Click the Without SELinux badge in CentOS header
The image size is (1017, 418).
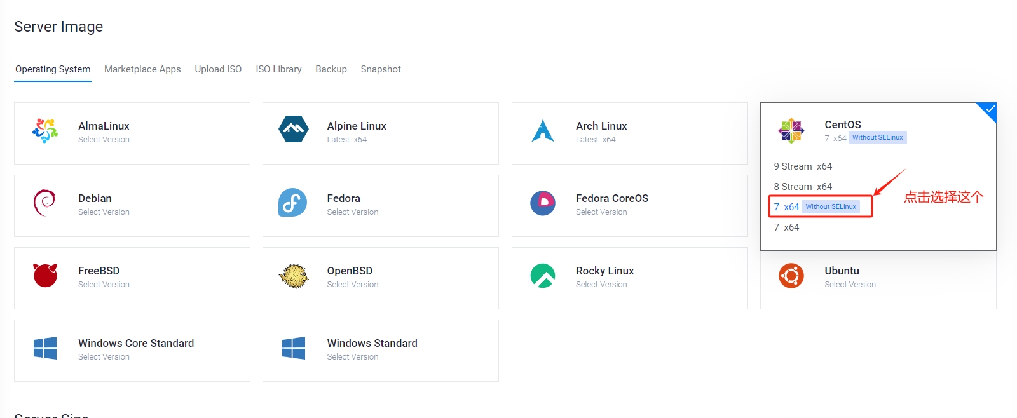click(878, 138)
